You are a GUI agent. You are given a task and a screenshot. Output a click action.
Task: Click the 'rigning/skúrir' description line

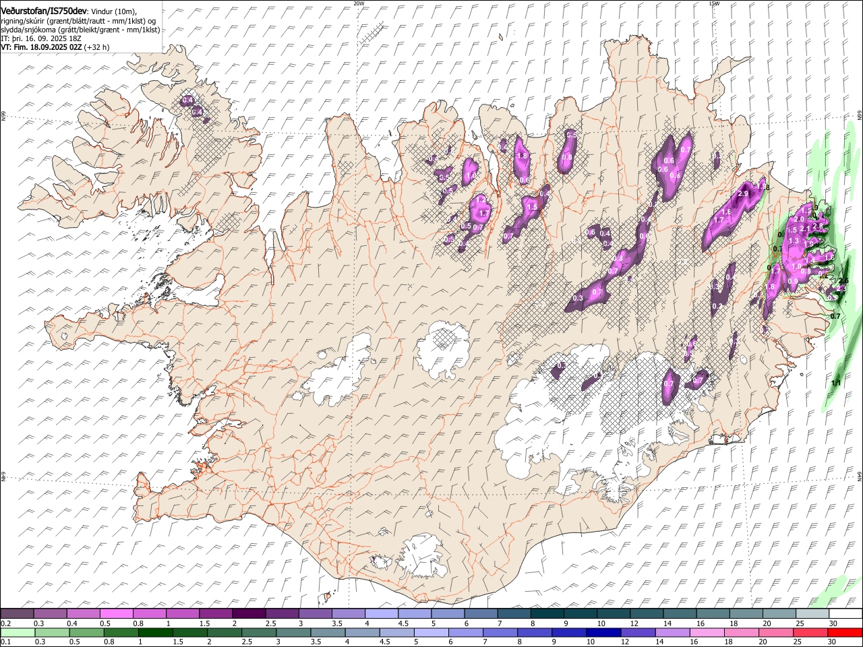pyautogui.click(x=78, y=21)
